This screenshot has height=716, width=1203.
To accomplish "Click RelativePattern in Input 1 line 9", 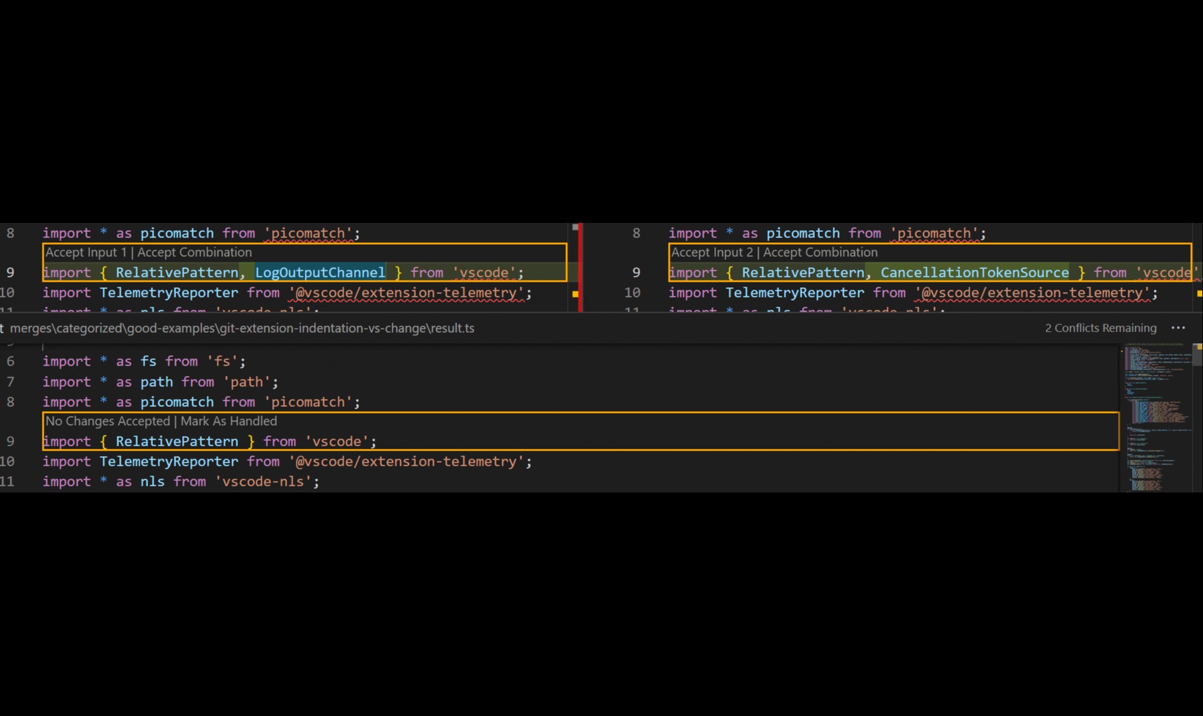I will click(177, 273).
